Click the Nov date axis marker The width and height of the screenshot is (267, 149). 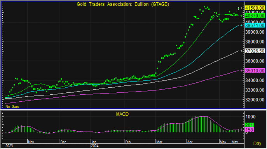tap(31, 142)
